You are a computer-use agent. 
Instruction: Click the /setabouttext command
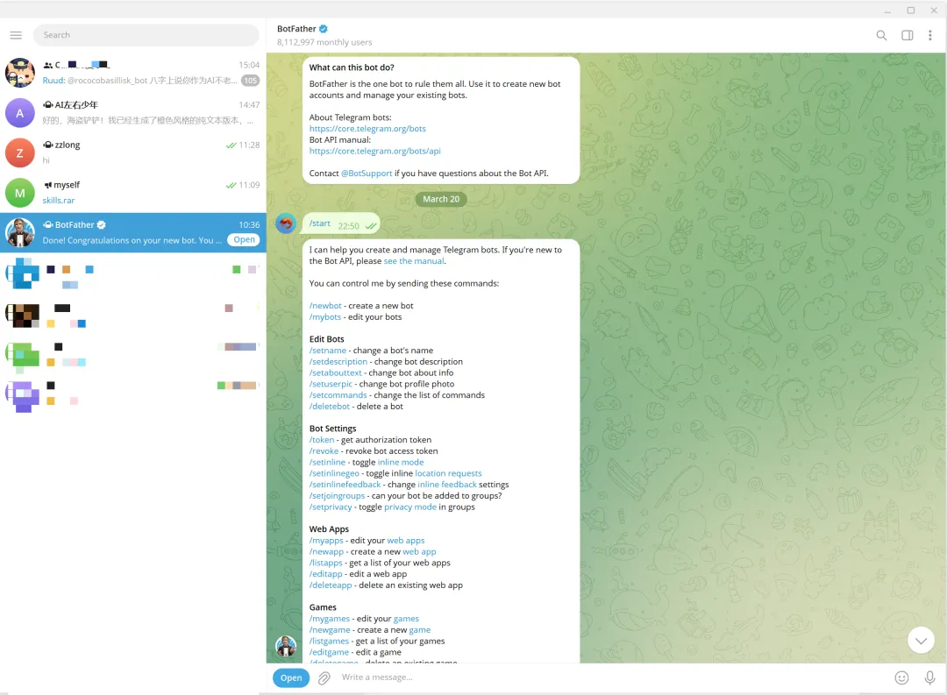coord(335,372)
